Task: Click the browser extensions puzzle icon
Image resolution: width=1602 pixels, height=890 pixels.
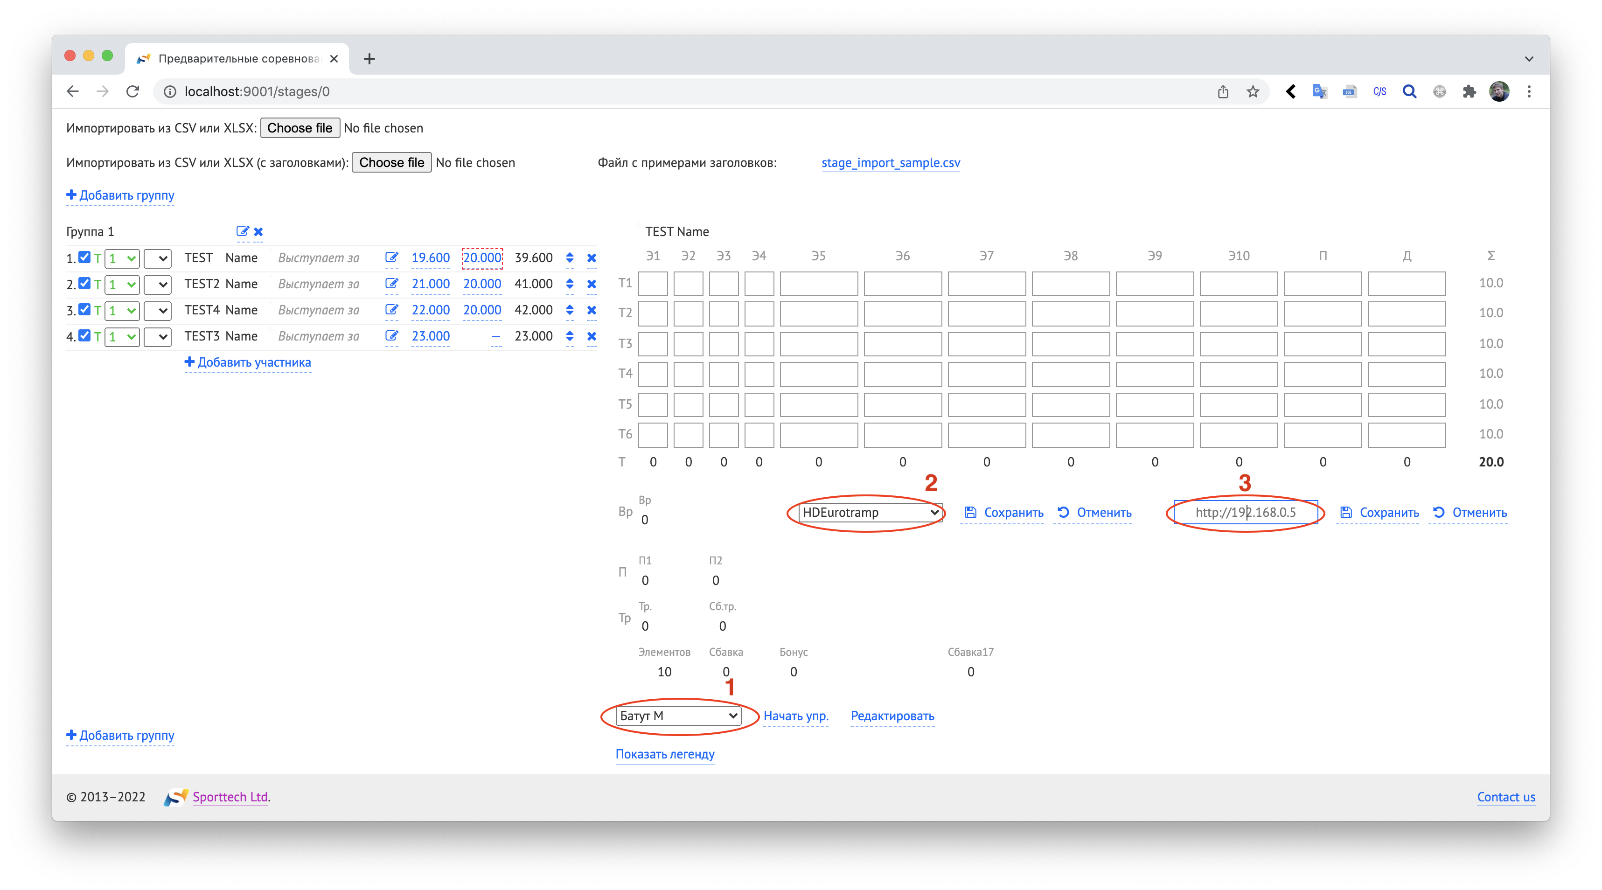Action: pyautogui.click(x=1469, y=92)
